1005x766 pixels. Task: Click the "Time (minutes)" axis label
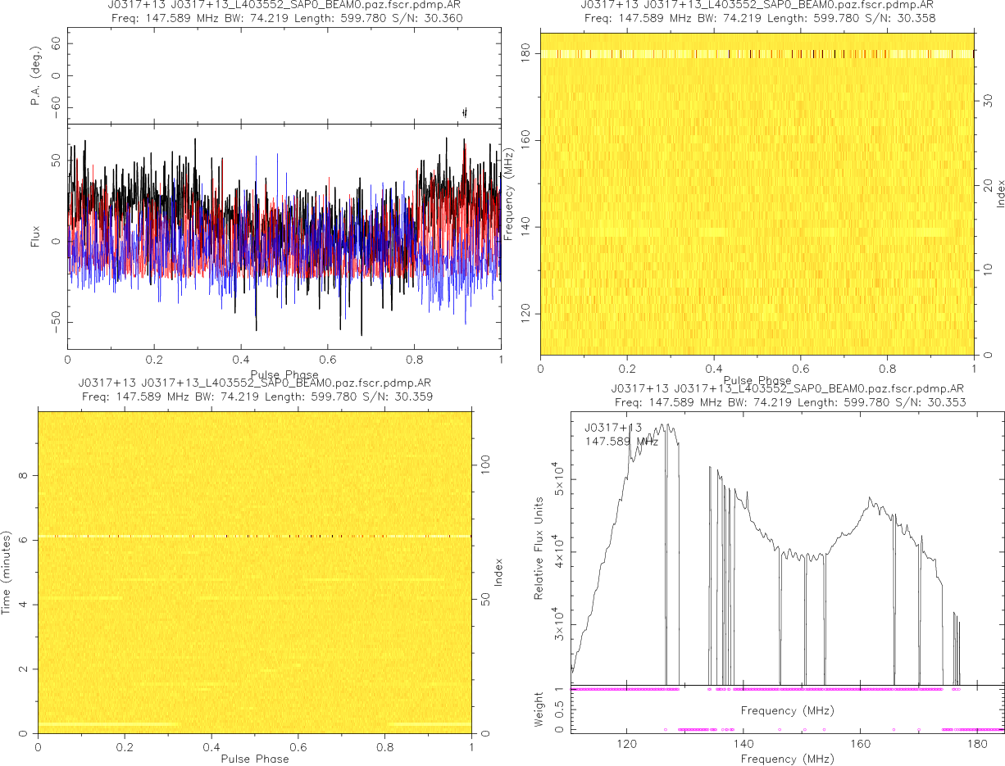(x=11, y=572)
